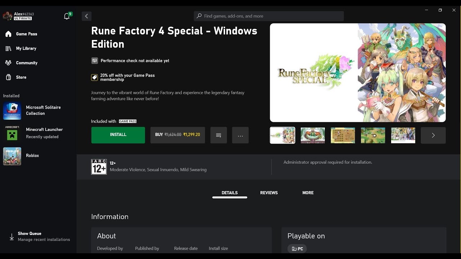Screen dimensions: 461x259
Task: Open the three-dot more options button
Action: point(240,135)
